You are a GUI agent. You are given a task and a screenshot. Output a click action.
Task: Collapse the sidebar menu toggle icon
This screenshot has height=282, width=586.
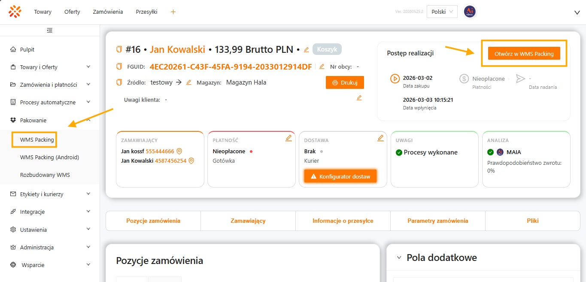tap(50, 30)
